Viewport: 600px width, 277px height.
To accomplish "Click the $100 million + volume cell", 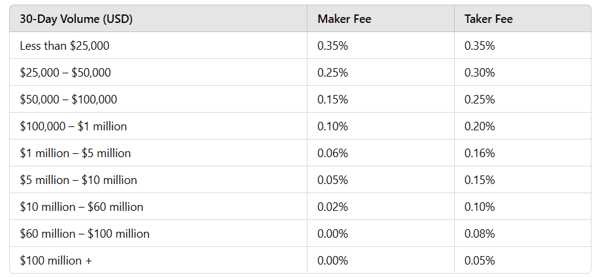I will coord(56,261).
